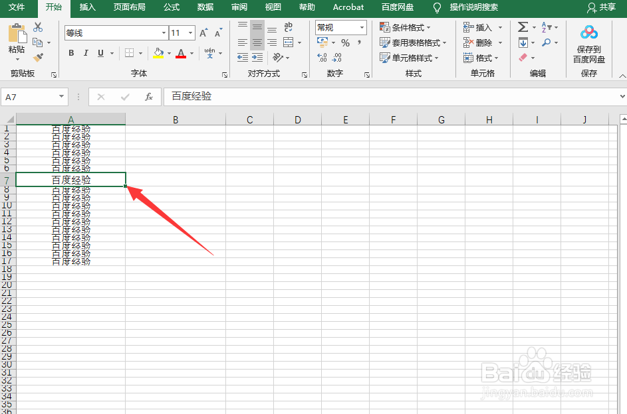The height and width of the screenshot is (414, 627).
Task: Switch to 数据 tab
Action: tap(205, 7)
